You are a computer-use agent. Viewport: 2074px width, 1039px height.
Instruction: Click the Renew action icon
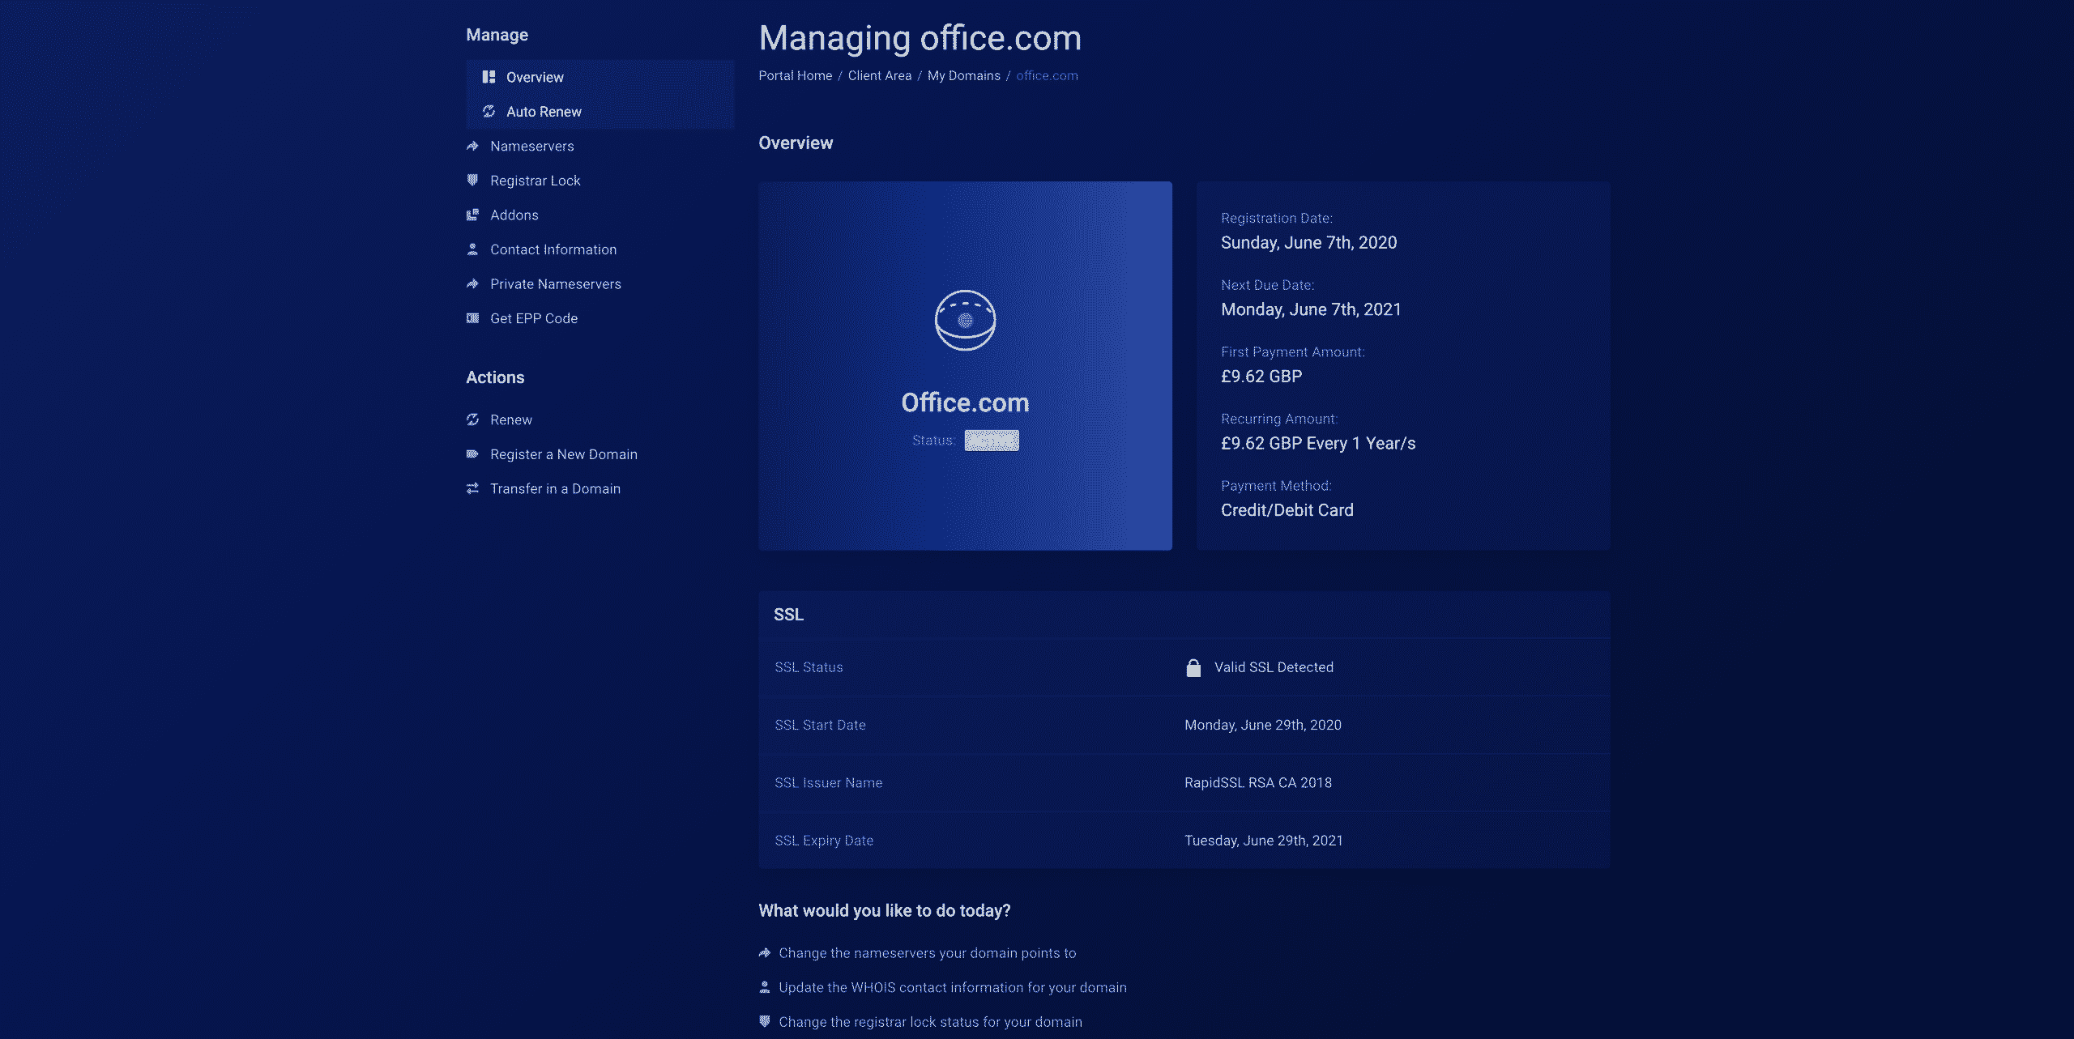click(x=472, y=419)
